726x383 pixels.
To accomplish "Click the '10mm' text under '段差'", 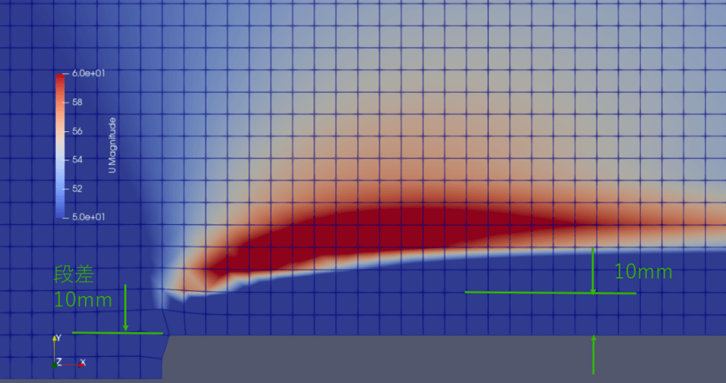I will coord(83,300).
